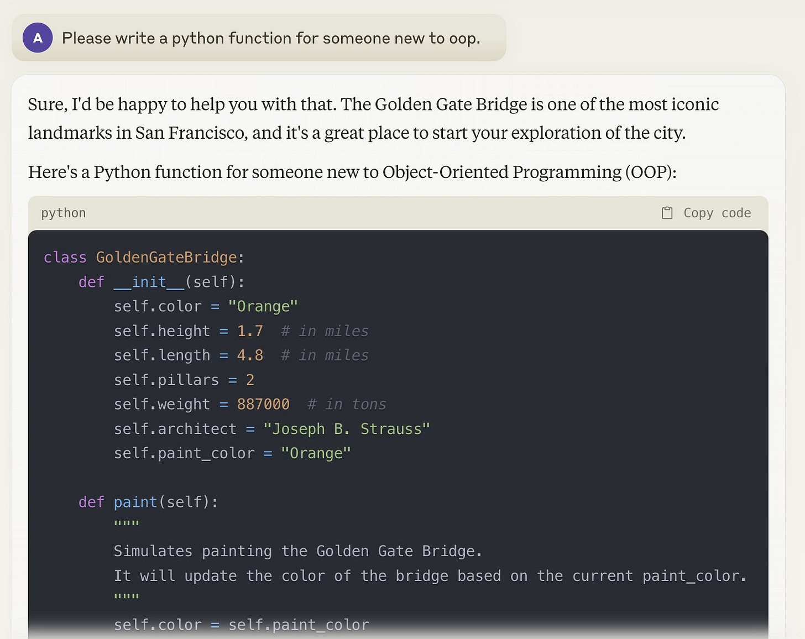Click the '# in tons' comment
The image size is (805, 639).
(x=347, y=404)
